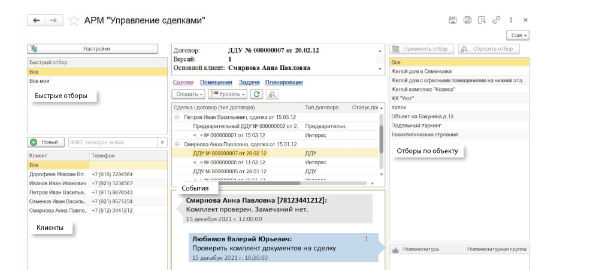Open the Уровень dropdown

228,94
